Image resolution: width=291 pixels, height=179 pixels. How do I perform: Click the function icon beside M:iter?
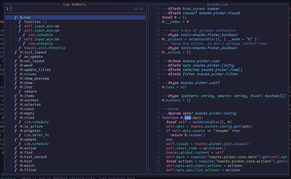pos(16,87)
